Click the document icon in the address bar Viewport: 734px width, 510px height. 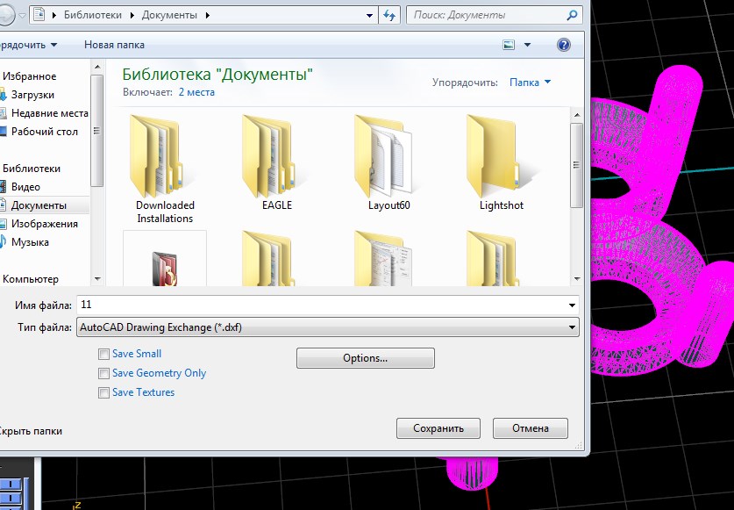click(39, 15)
